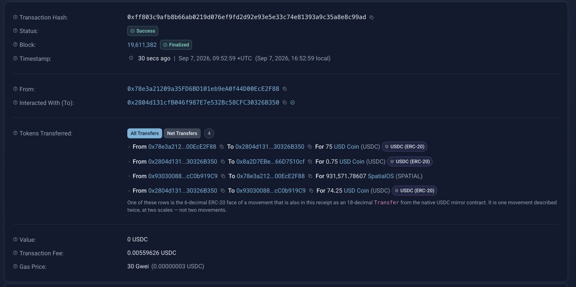Click the Finalized block badge

[x=176, y=45]
